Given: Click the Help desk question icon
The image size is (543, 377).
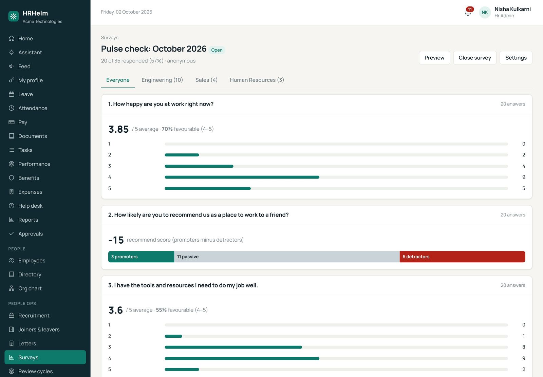Looking at the screenshot, I should [x=12, y=206].
